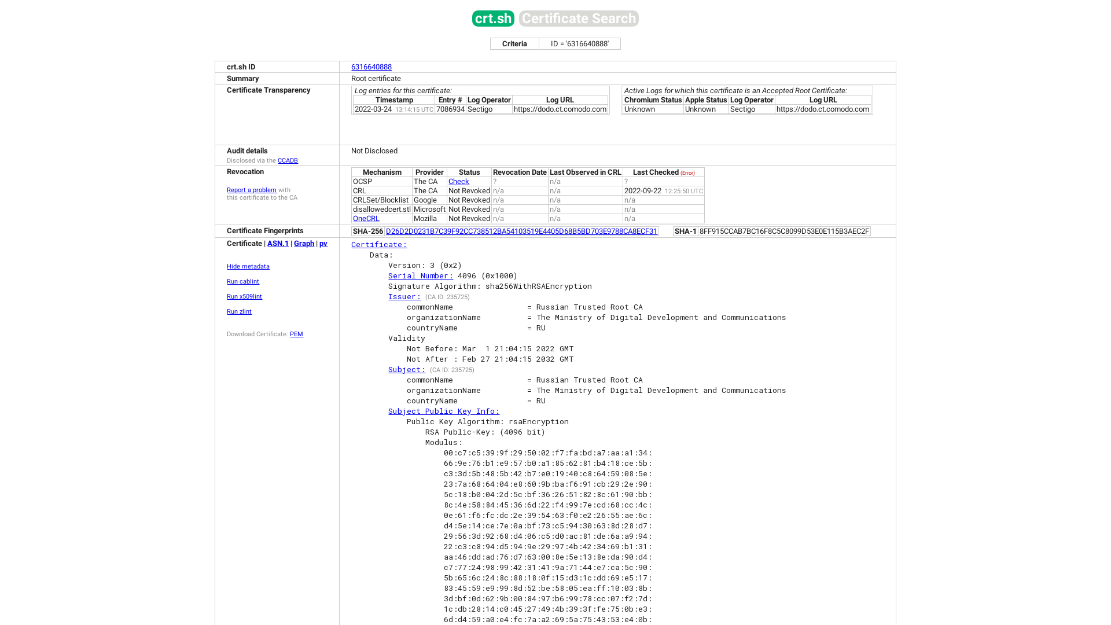
Task: Click the 'RSA Public-Key: (4096 bit)' line
Action: click(x=485, y=432)
